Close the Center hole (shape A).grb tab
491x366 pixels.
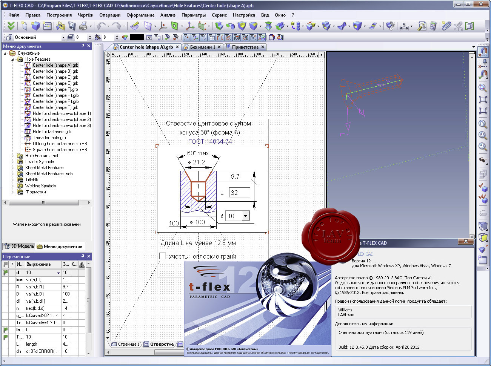click(177, 47)
